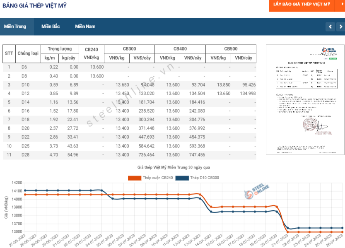Click the CB500 column header
This screenshot has width=345, height=248.
pyautogui.click(x=231, y=49)
